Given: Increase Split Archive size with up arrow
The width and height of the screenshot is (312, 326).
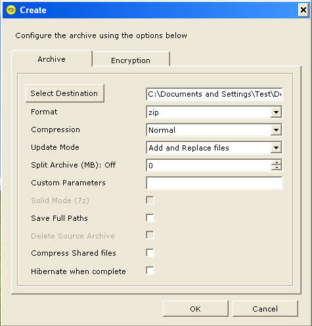Looking at the screenshot, I should [x=277, y=162].
